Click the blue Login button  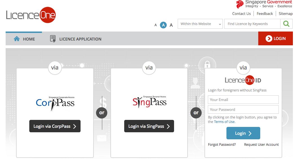243,133
